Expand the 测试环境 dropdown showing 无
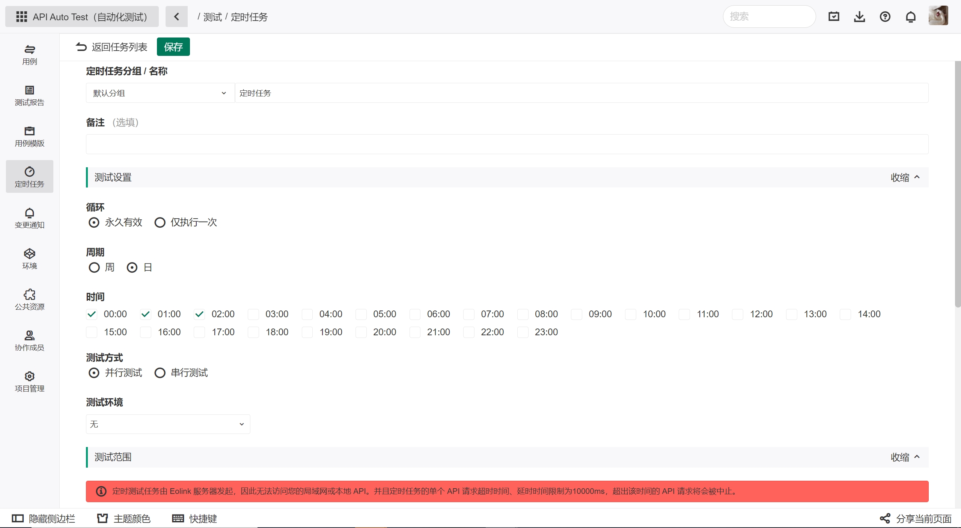The height and width of the screenshot is (528, 961). (x=168, y=424)
